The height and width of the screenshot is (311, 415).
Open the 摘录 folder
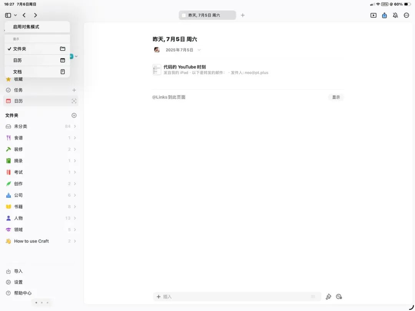41,161
